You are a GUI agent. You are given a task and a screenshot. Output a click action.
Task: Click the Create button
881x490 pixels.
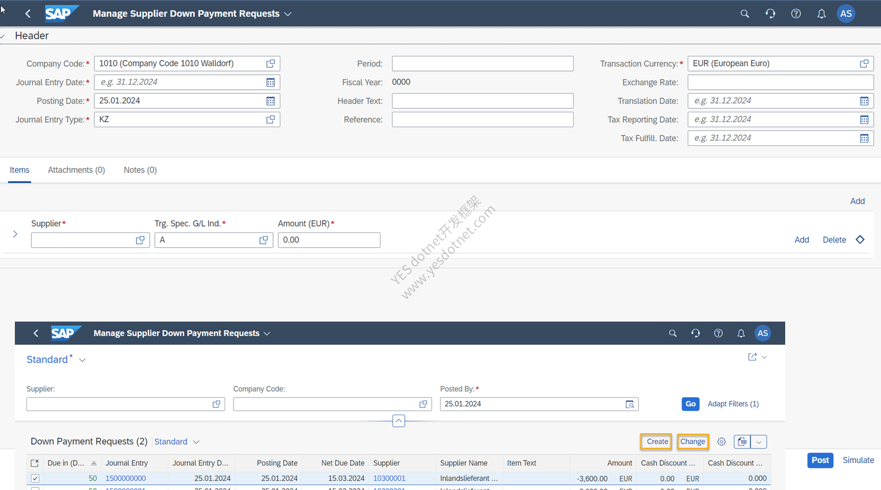click(656, 442)
